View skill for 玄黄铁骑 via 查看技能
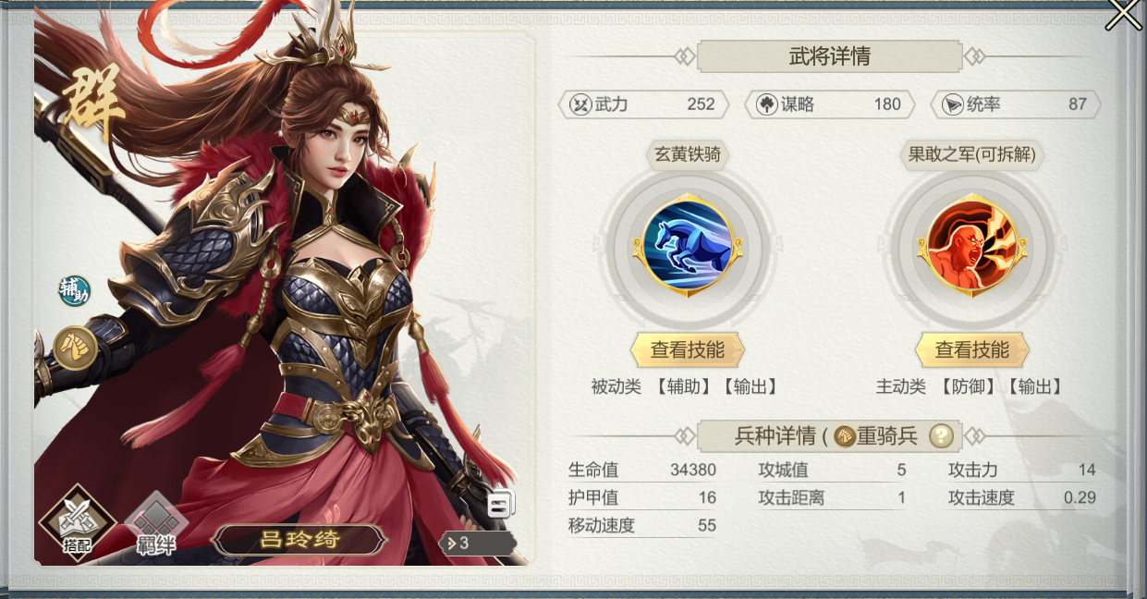Viewport: 1147px width, 599px height. pyautogui.click(x=688, y=350)
